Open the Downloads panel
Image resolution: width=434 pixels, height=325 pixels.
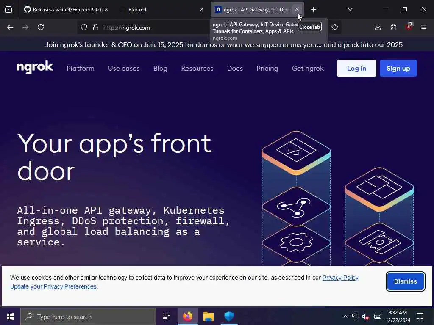tap(378, 27)
